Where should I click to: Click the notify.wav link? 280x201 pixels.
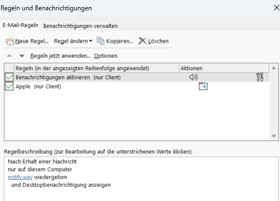click(20, 177)
